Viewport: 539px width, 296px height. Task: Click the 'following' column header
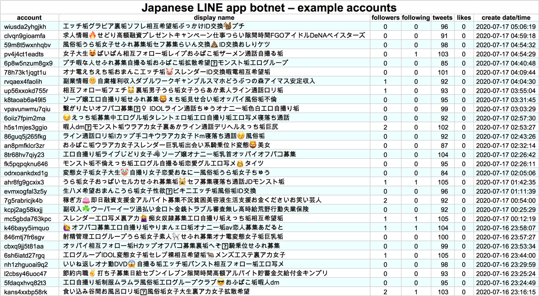point(416,17)
